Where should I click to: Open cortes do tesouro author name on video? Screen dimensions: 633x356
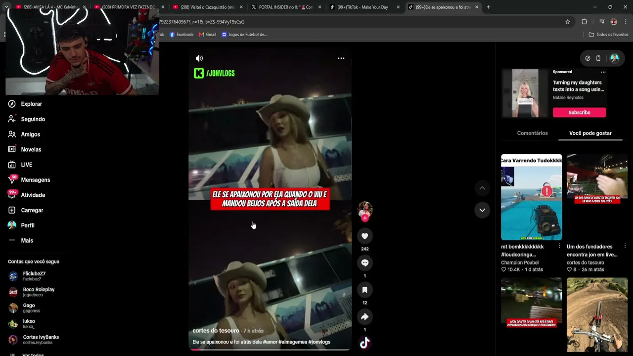(216, 330)
